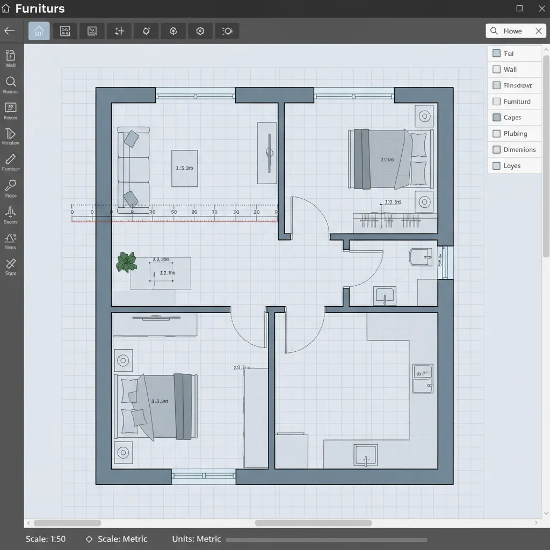550x550 pixels.
Task: Select the Furniture pencil tool
Action: [11, 163]
